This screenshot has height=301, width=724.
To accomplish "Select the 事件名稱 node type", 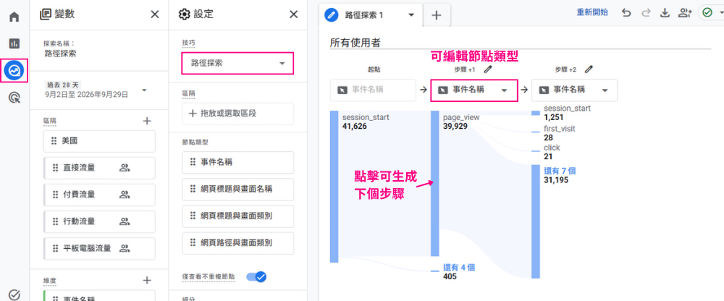I will [238, 162].
